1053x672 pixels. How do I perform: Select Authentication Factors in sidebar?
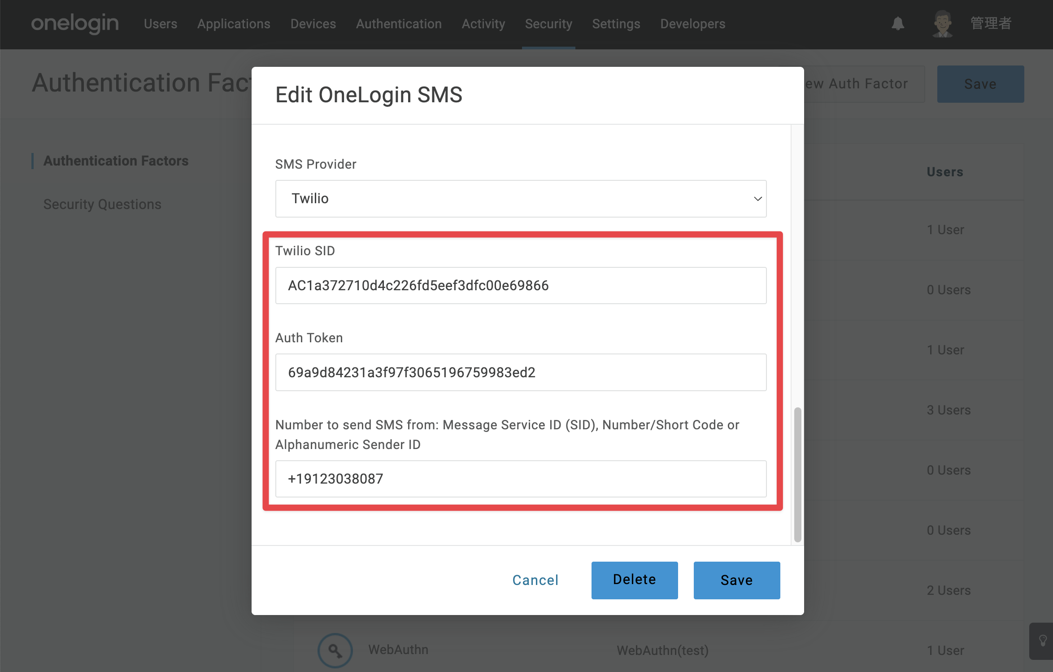[x=116, y=161]
